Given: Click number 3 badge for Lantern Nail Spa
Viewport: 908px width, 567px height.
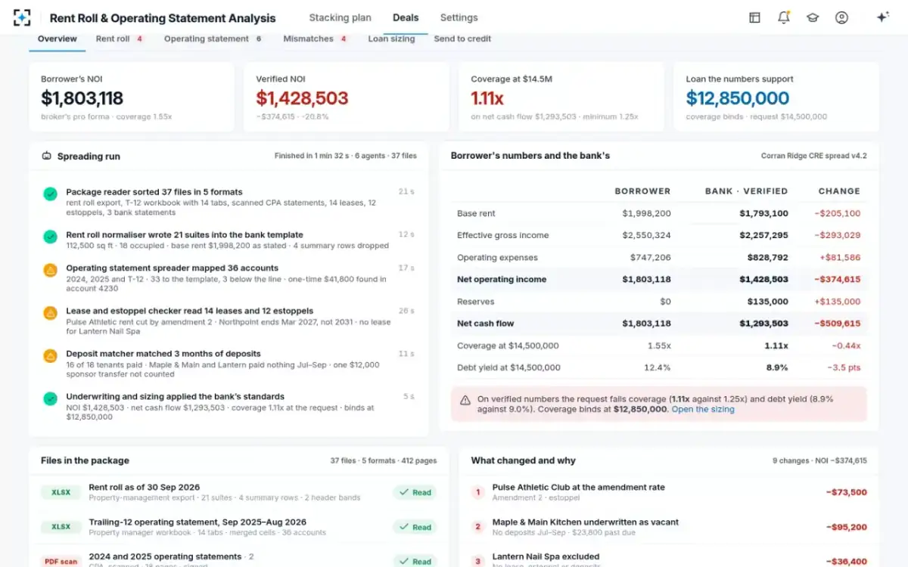Looking at the screenshot, I should [x=477, y=561].
